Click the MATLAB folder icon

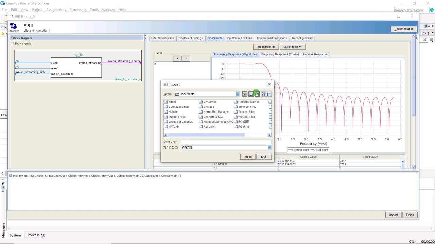pyautogui.click(x=166, y=127)
